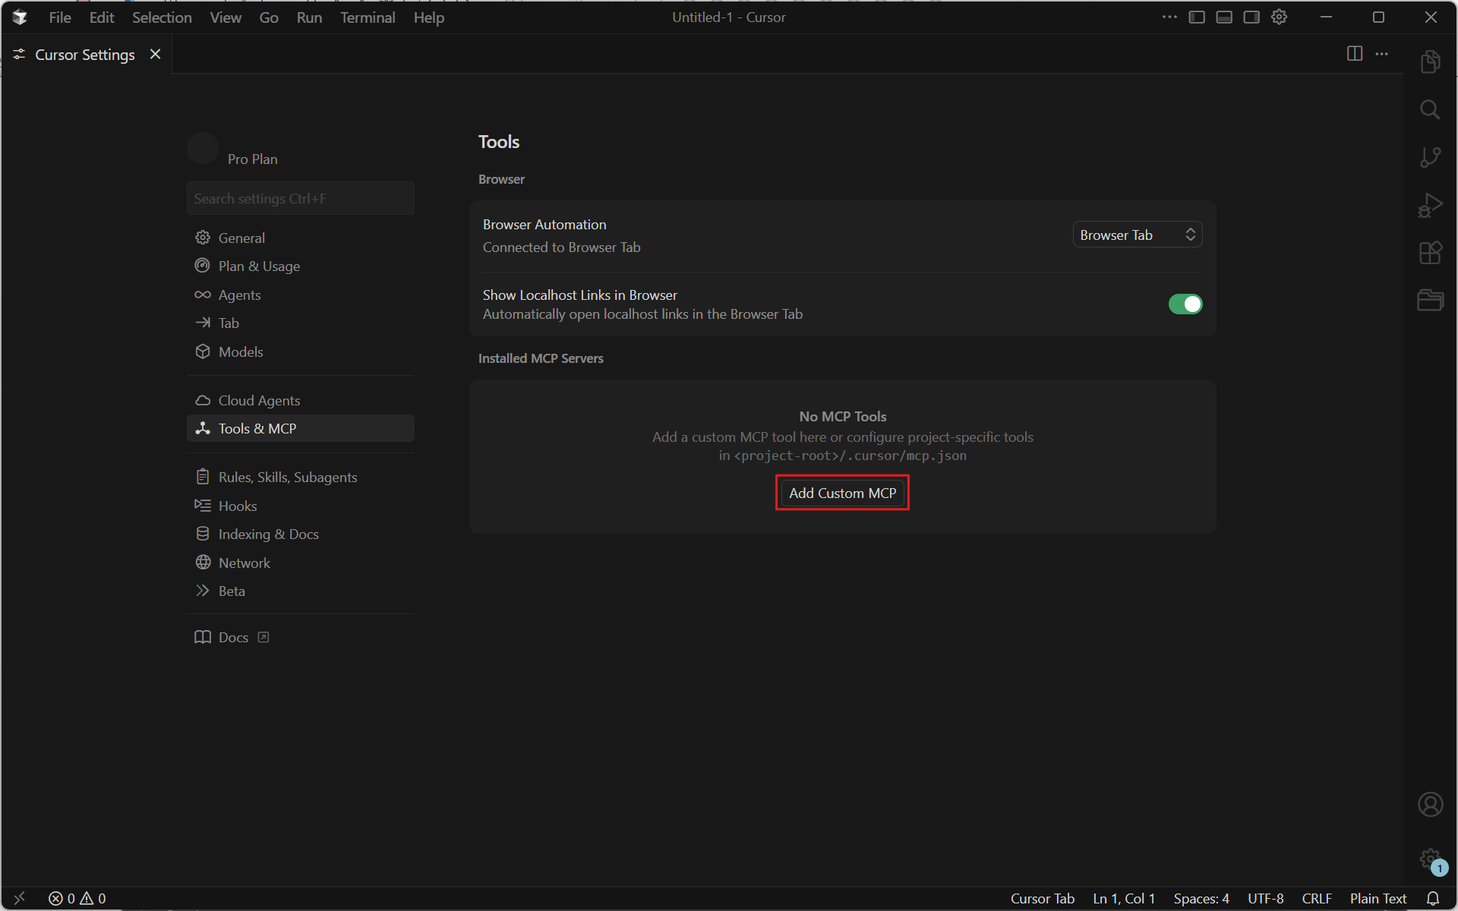The height and width of the screenshot is (911, 1458).
Task: Open the Extensions icon in activity bar
Action: [1430, 253]
